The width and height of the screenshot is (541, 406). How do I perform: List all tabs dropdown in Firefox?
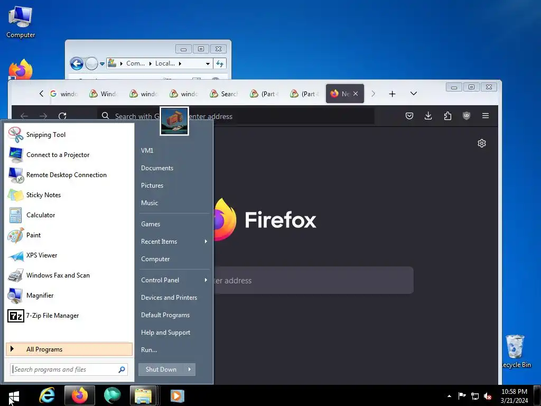414,94
